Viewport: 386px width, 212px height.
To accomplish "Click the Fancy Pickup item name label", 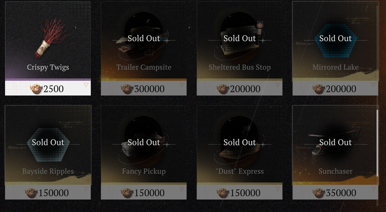I will (144, 171).
